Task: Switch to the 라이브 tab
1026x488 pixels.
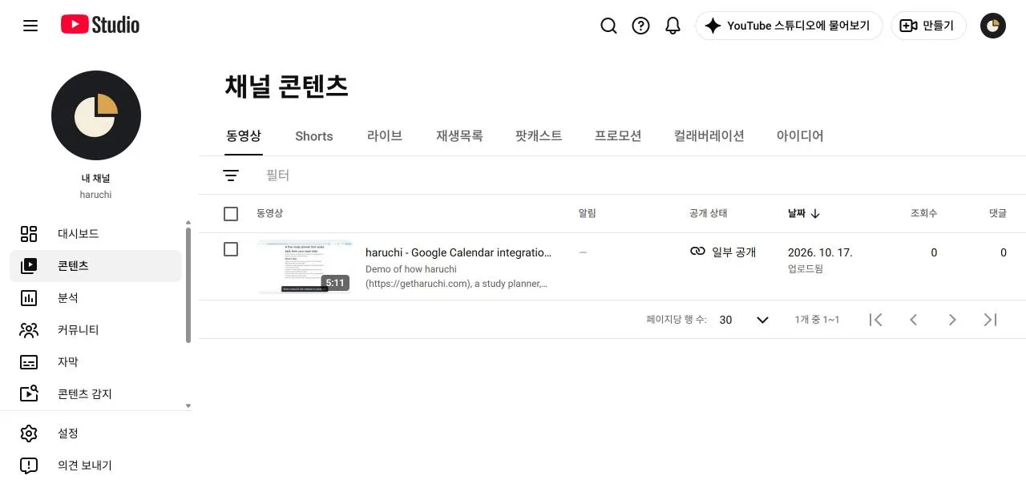Action: click(x=385, y=136)
